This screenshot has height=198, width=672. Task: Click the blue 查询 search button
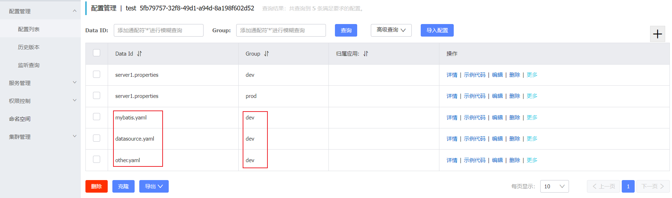[346, 30]
